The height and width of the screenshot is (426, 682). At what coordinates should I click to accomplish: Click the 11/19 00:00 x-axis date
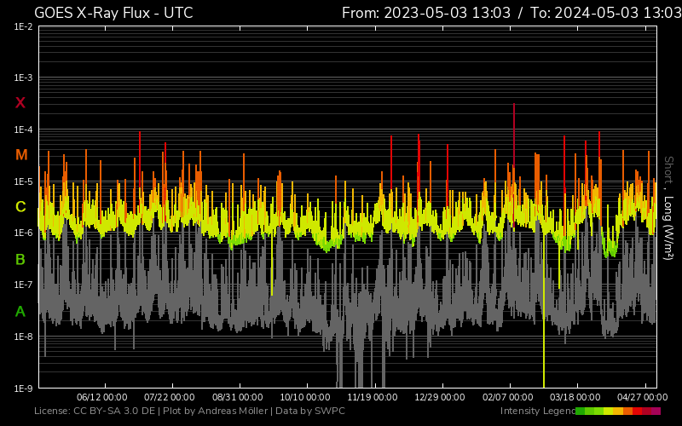[373, 397]
